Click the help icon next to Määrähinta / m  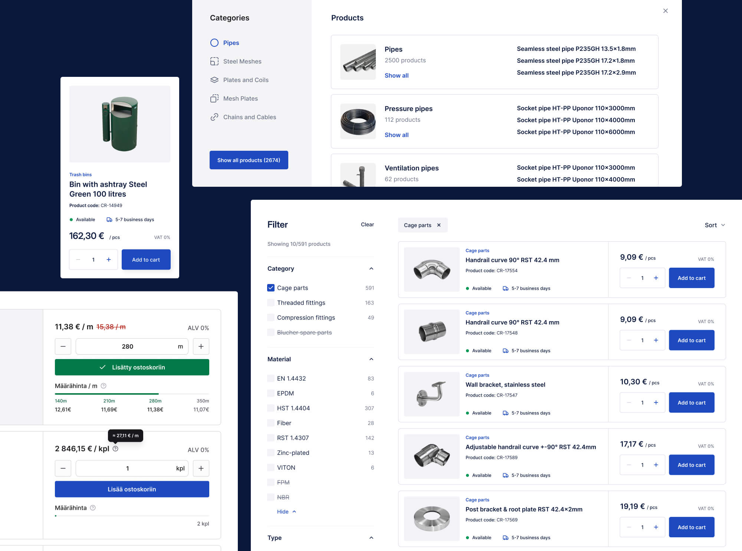pyautogui.click(x=104, y=386)
